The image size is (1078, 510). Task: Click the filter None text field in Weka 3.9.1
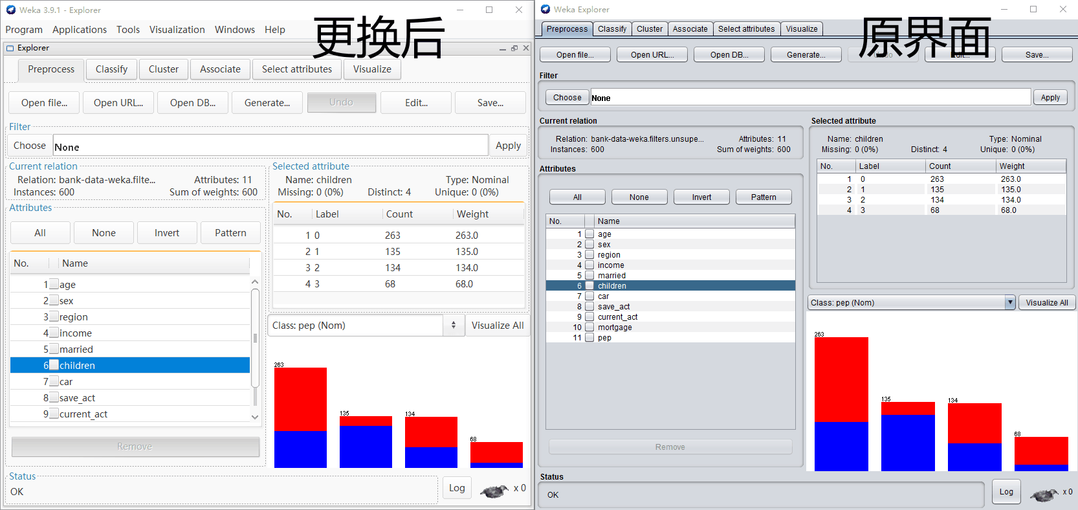[x=270, y=146]
